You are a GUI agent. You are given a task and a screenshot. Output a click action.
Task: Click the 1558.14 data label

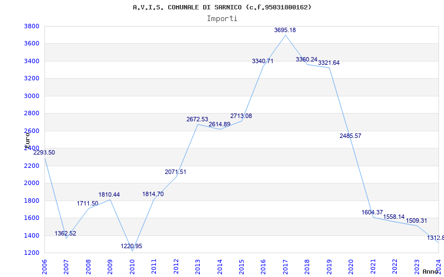(x=394, y=217)
